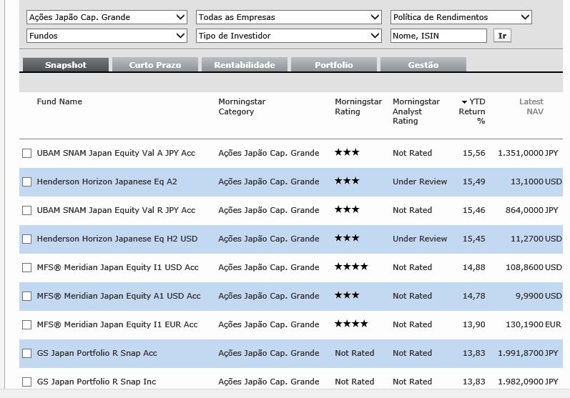Click four-star rating of MFS Meridian I1 EUR Acc
This screenshot has height=398, width=570.
[x=351, y=324]
